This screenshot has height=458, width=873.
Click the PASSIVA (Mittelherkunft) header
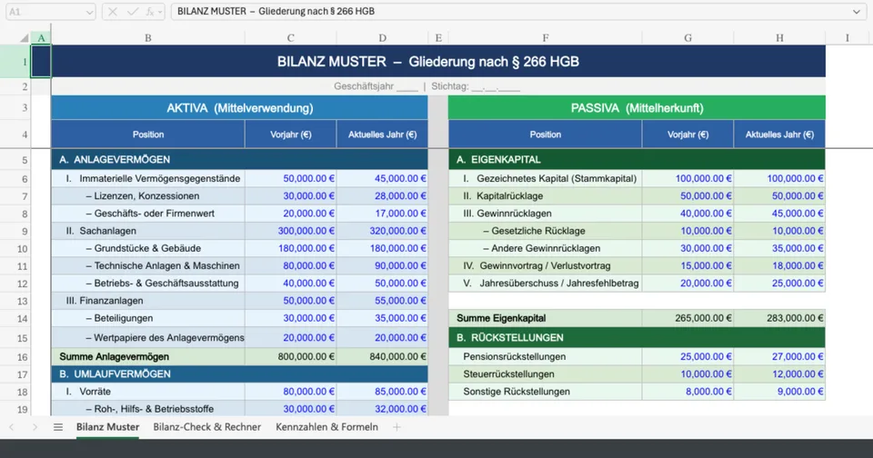click(637, 108)
